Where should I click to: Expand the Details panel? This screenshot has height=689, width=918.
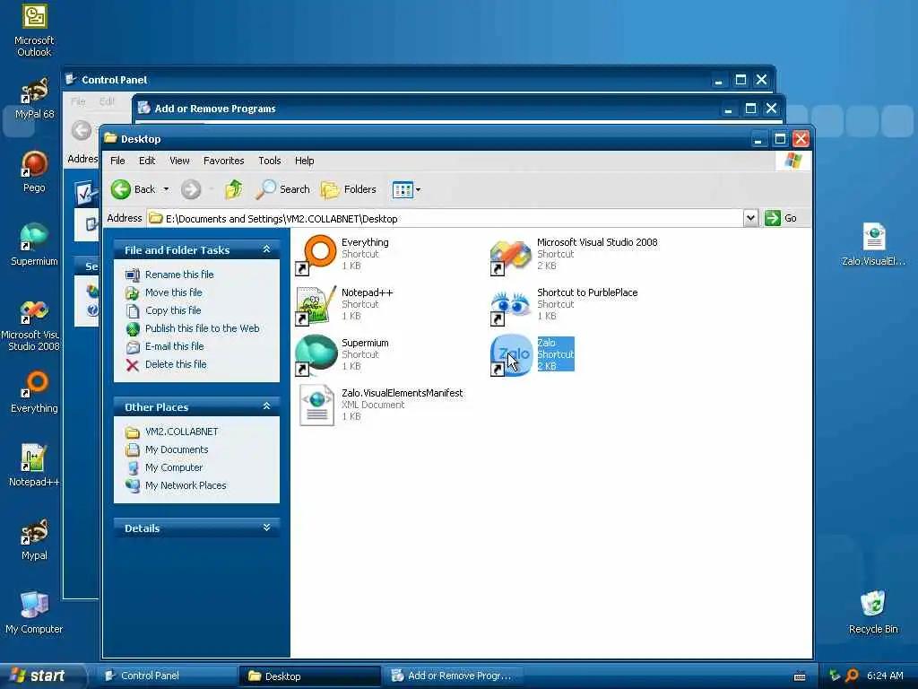266,528
